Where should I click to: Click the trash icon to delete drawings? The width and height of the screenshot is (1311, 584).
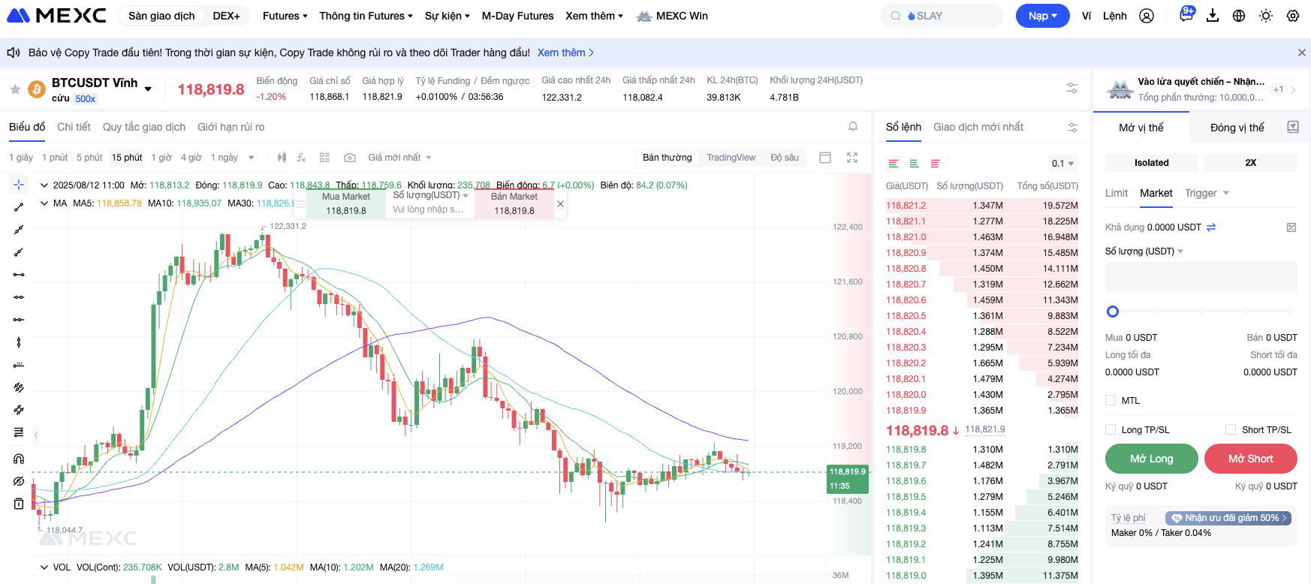click(19, 504)
